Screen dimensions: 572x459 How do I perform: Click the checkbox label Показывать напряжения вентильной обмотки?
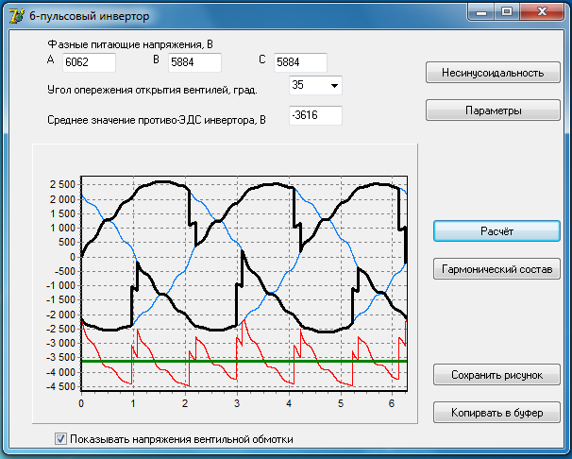(181, 439)
